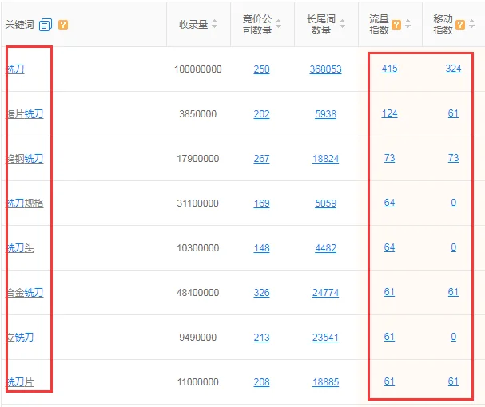Click the 合金铣刀 keyword link
485x407 pixels.
click(x=25, y=293)
